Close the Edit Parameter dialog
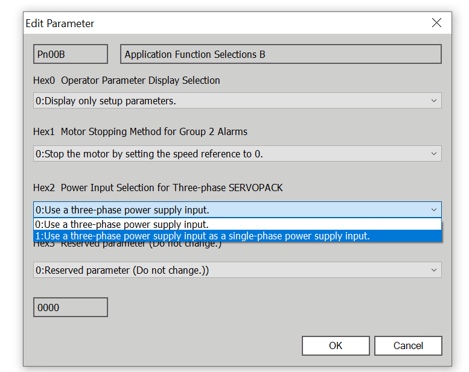This screenshot has width=469, height=372. click(436, 24)
